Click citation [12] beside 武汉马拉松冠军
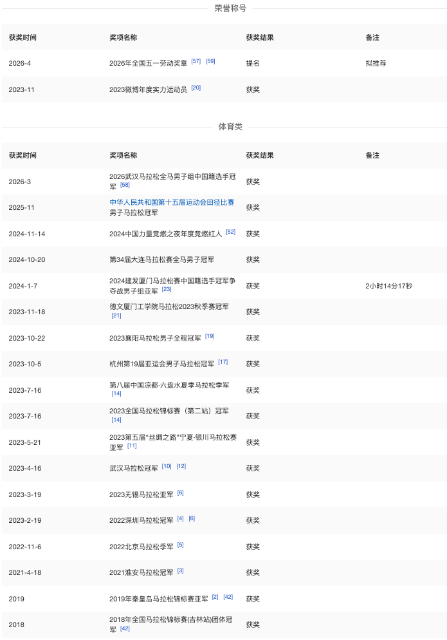Image resolution: width=447 pixels, height=640 pixels. (181, 467)
